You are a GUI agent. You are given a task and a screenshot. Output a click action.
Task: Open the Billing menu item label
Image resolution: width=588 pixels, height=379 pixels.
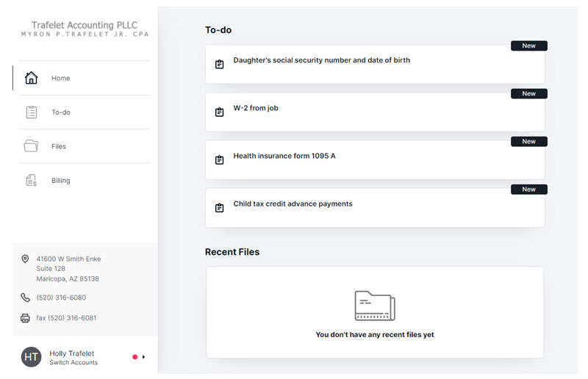click(61, 181)
